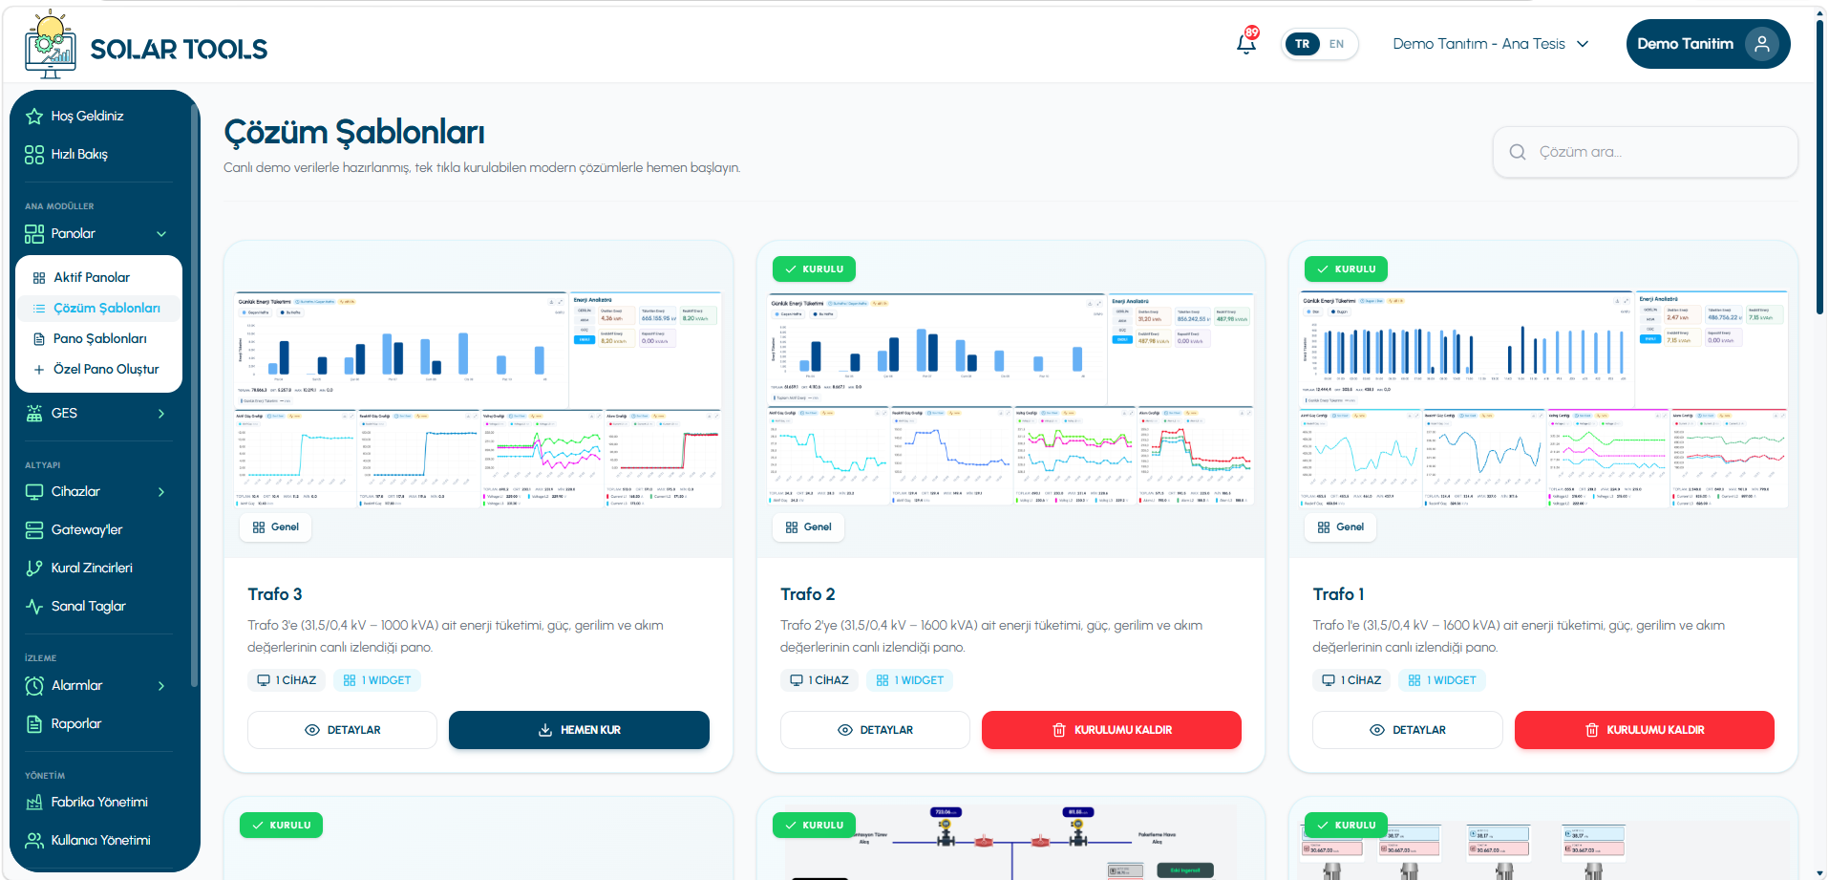Click 1 CİHAZ badge on Trafo 2
This screenshot has height=880, width=1829.
point(819,680)
